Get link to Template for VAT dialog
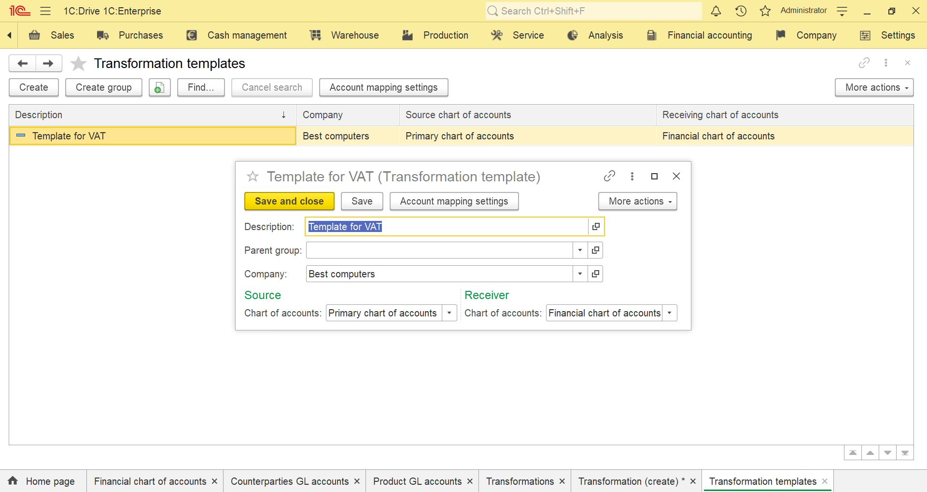 click(609, 176)
